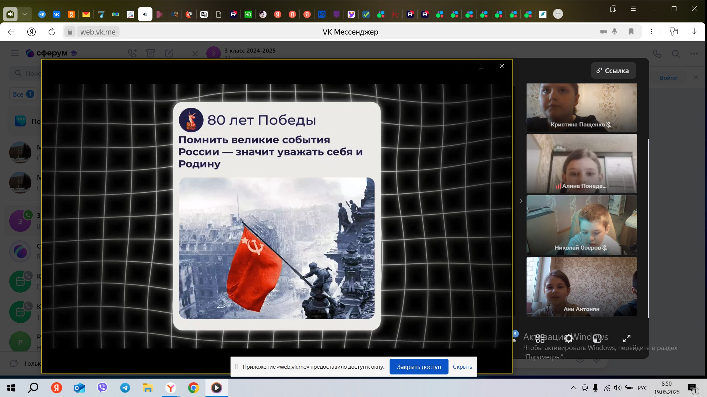Open call settings gear icon
707x397 pixels.
click(x=569, y=338)
